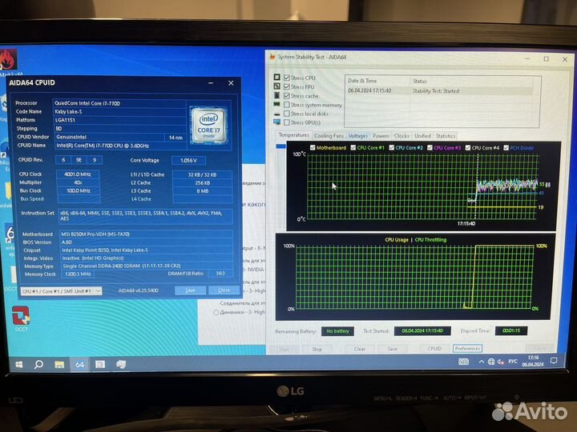Toggle PCH Diode graph checkbox
The width and height of the screenshot is (577, 432).
(506, 148)
